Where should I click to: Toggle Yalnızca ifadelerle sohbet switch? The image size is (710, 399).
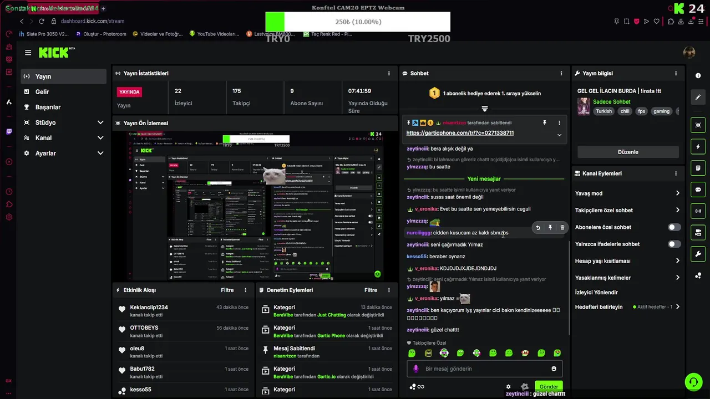click(674, 244)
